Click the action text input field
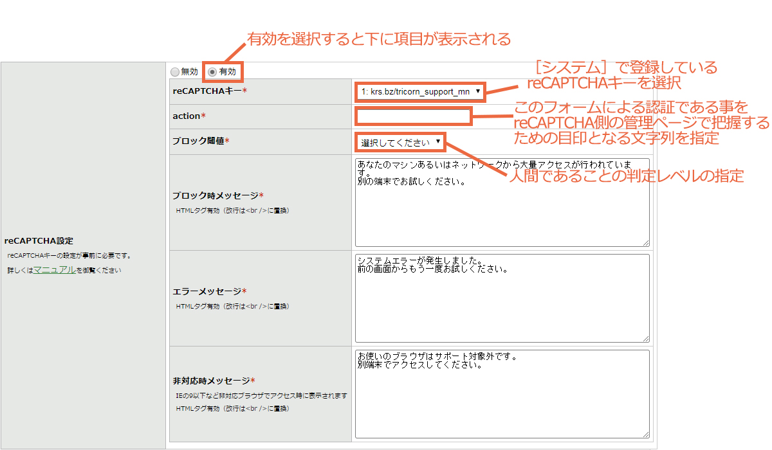 [x=414, y=116]
